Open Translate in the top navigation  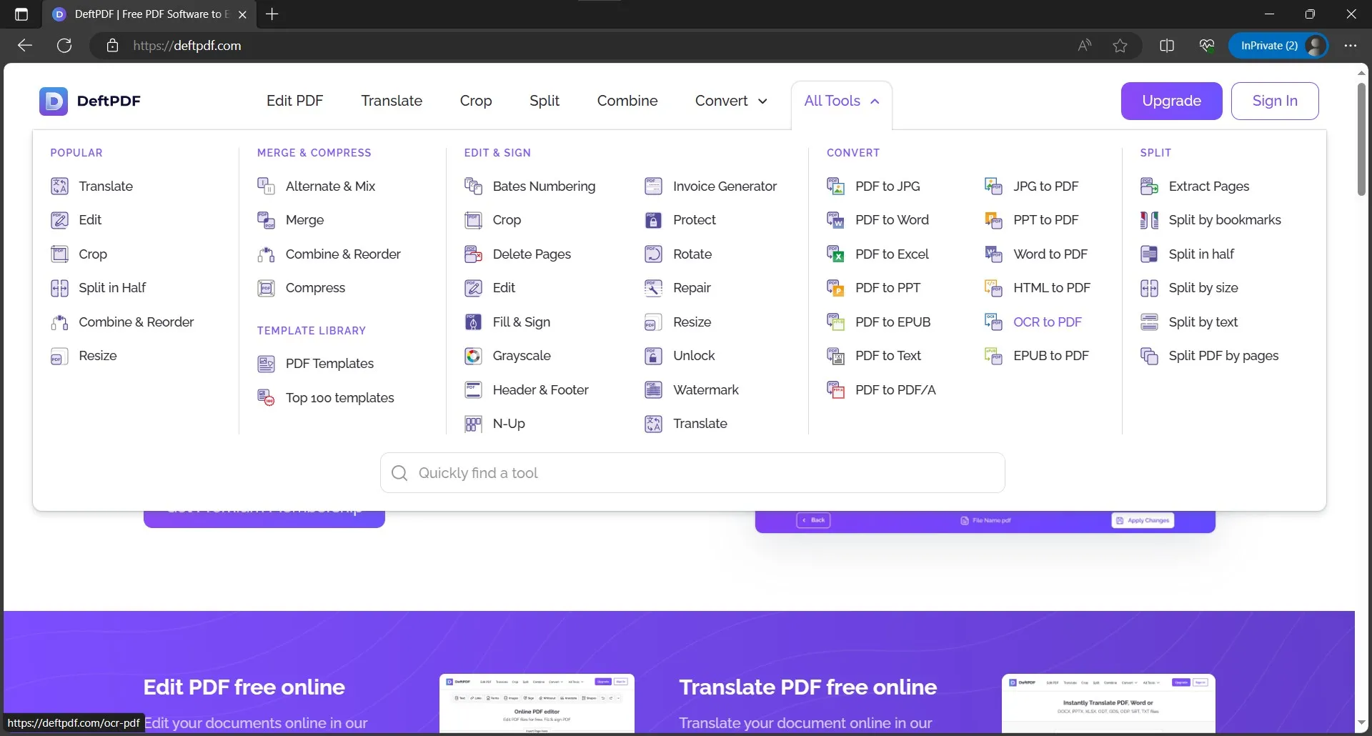[x=392, y=101]
